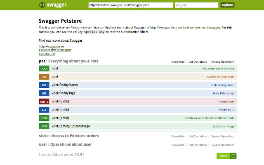Click the green VALID badge label
264x165 pixels.
coord(224,156)
